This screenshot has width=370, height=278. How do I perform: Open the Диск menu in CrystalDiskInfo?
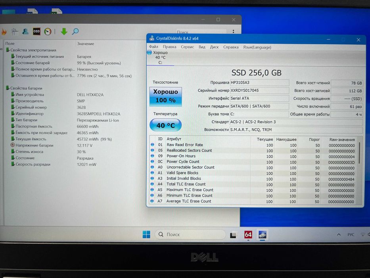pyautogui.click(x=214, y=47)
